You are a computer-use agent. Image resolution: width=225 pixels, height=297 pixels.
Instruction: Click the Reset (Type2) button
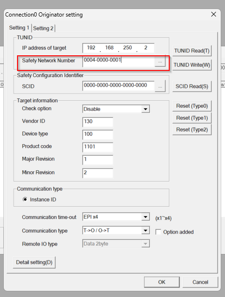coord(192,130)
